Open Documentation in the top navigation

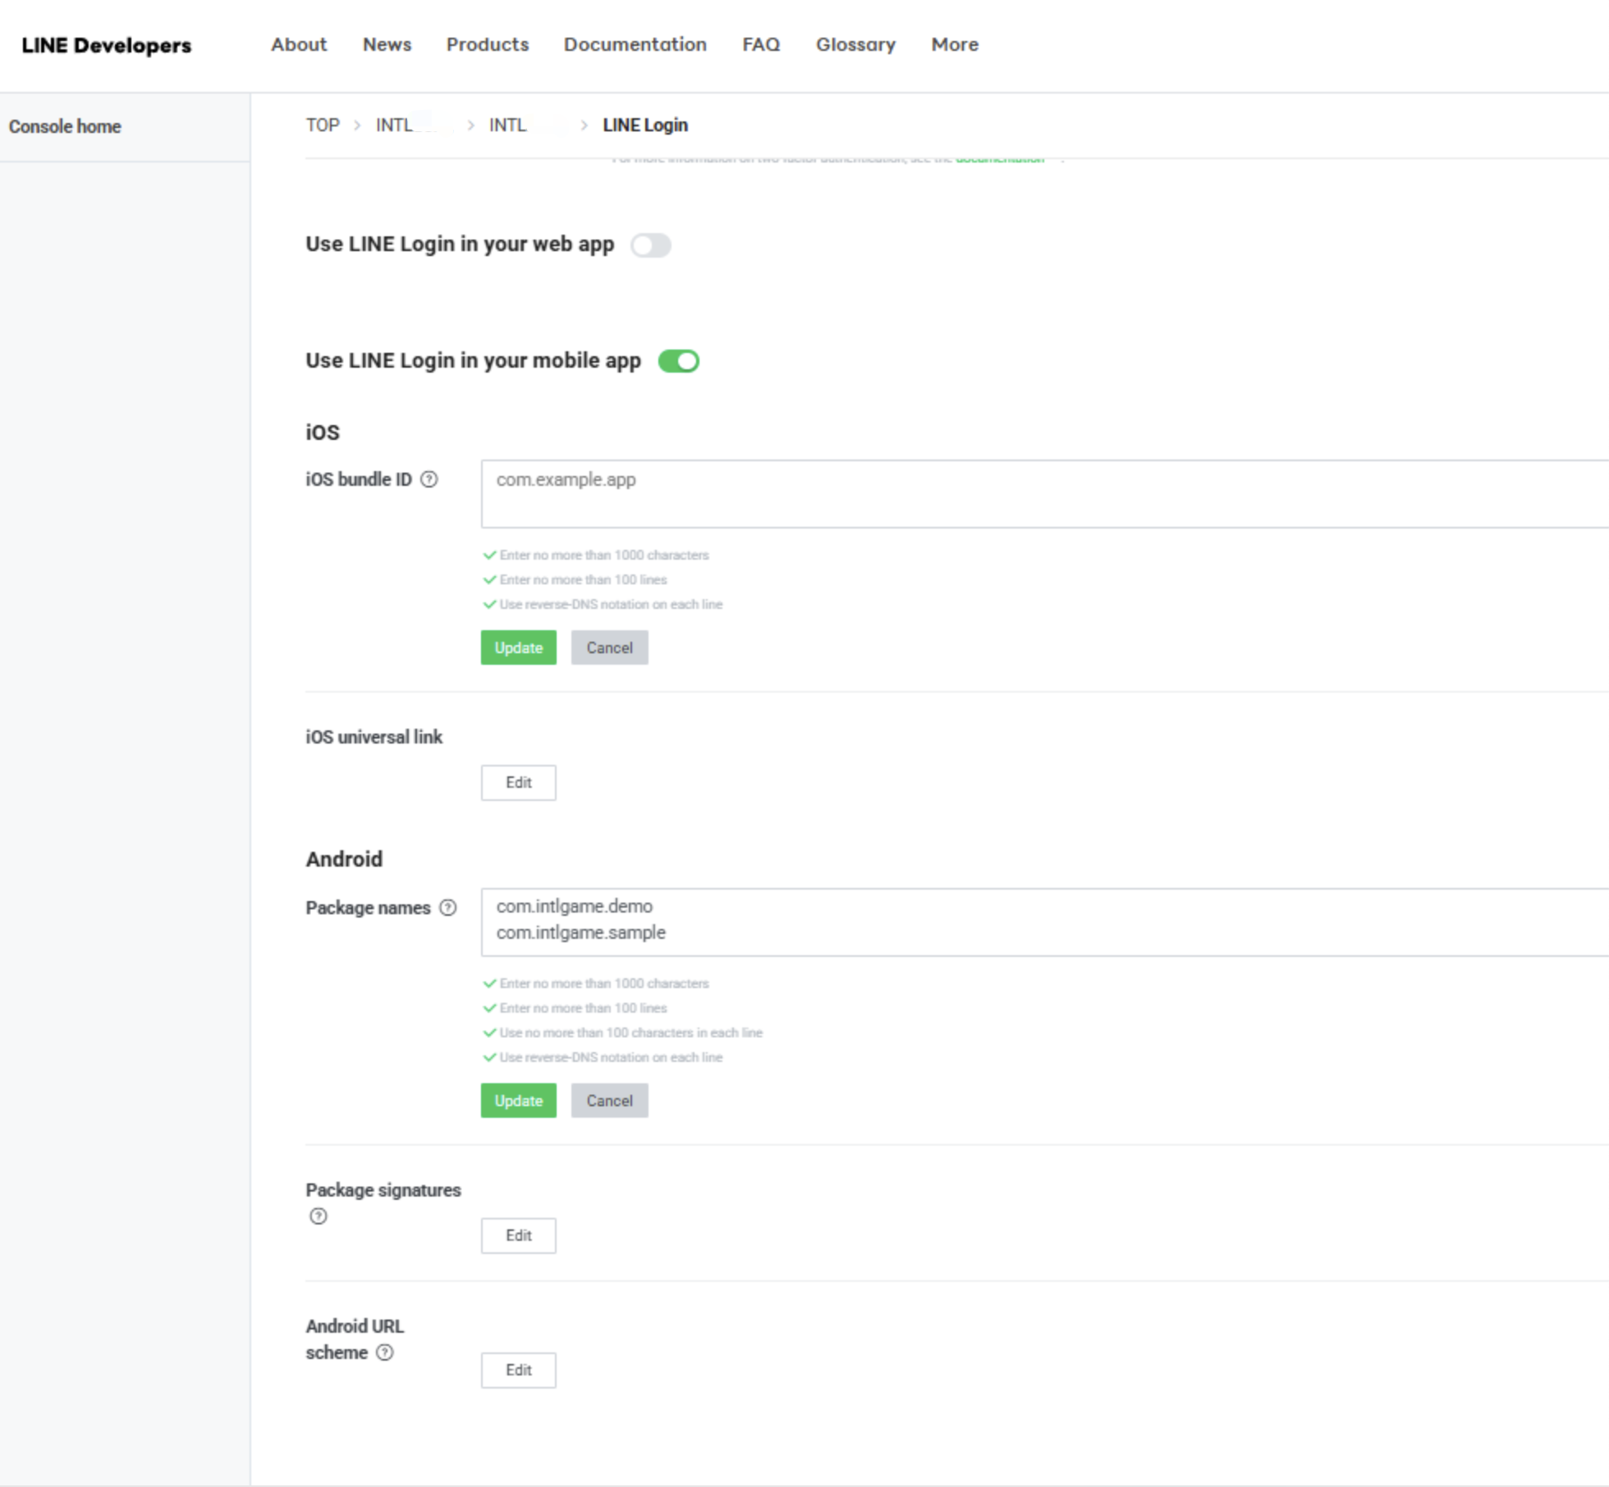pyautogui.click(x=635, y=44)
